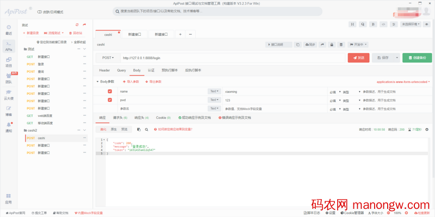Copy the response using the paste icon

pos(139,129)
